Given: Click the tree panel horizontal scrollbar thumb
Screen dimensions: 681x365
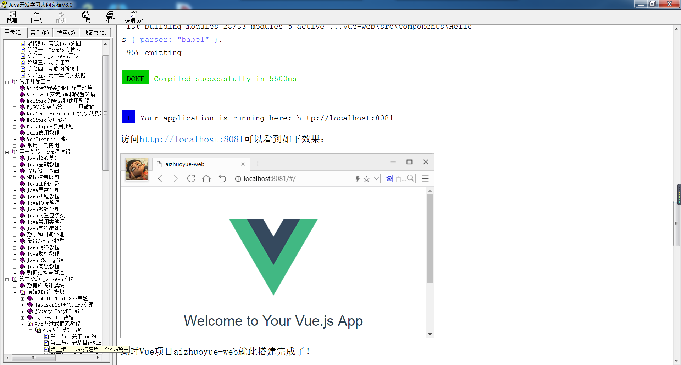Looking at the screenshot, I should point(33,358).
